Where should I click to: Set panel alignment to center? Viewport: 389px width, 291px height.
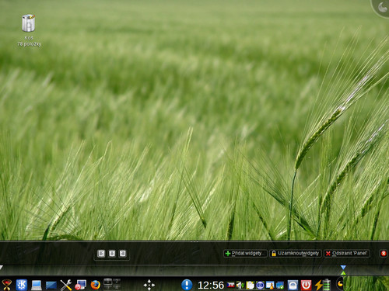(112, 254)
